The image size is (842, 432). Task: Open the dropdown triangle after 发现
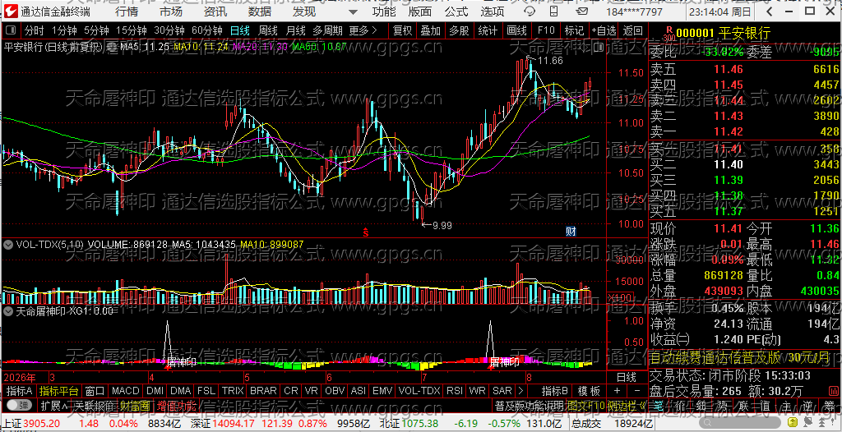(x=353, y=11)
